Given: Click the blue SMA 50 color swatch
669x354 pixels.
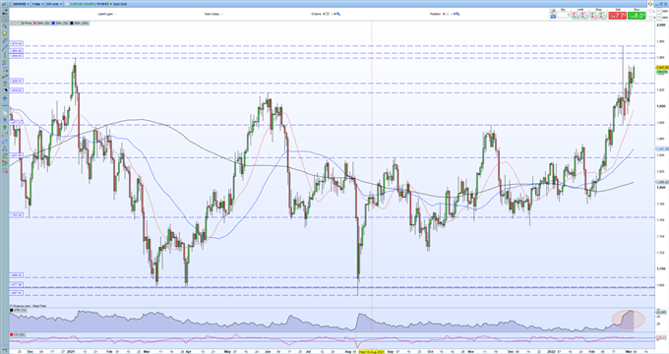Looking at the screenshot, I should (x=53, y=23).
